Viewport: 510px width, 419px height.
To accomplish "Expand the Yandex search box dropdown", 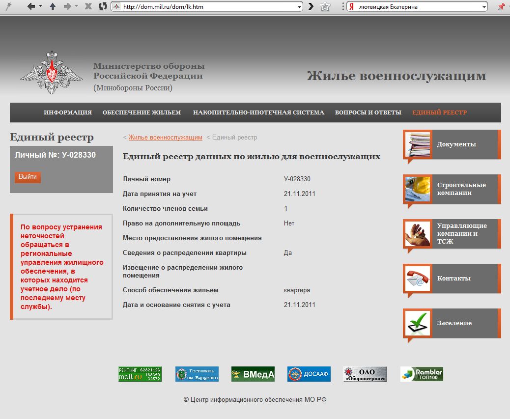I will pyautogui.click(x=484, y=7).
